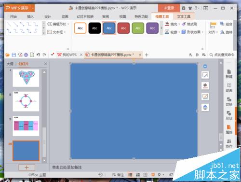Open the 形状 icon in right sidebar
The image size is (241, 182).
(229, 115)
